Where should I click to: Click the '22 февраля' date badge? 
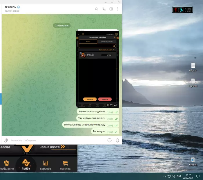coord(62,26)
